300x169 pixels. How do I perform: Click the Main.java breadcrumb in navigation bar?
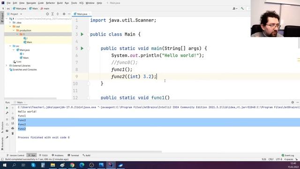coord(20,8)
